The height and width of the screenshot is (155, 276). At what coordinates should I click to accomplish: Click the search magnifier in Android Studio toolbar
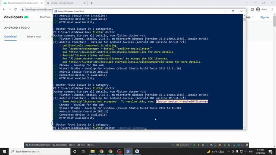pyautogui.click(x=242, y=145)
